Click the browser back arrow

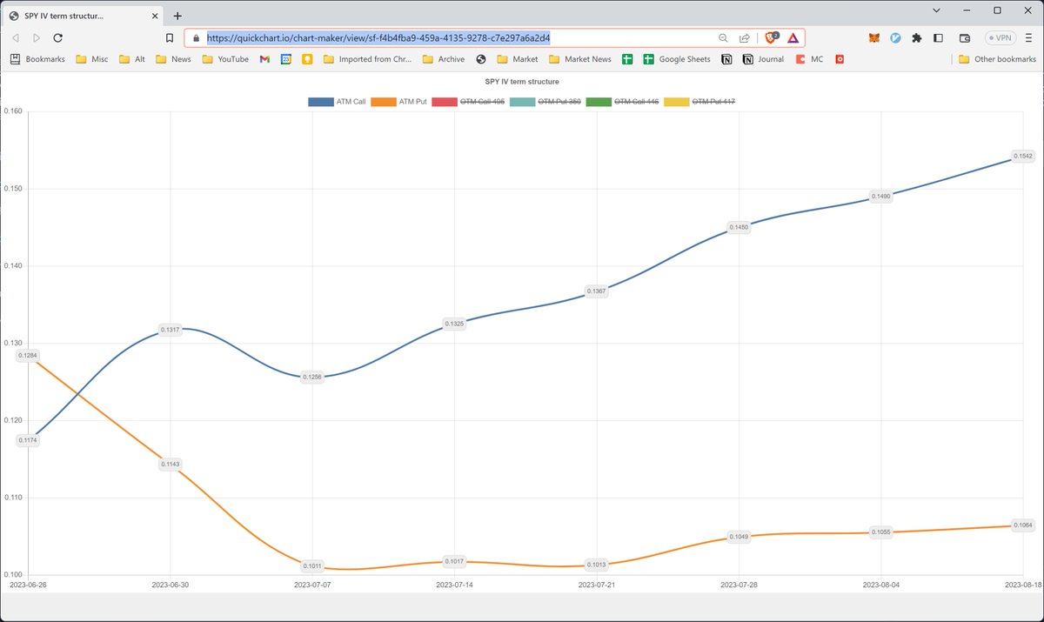(x=16, y=38)
